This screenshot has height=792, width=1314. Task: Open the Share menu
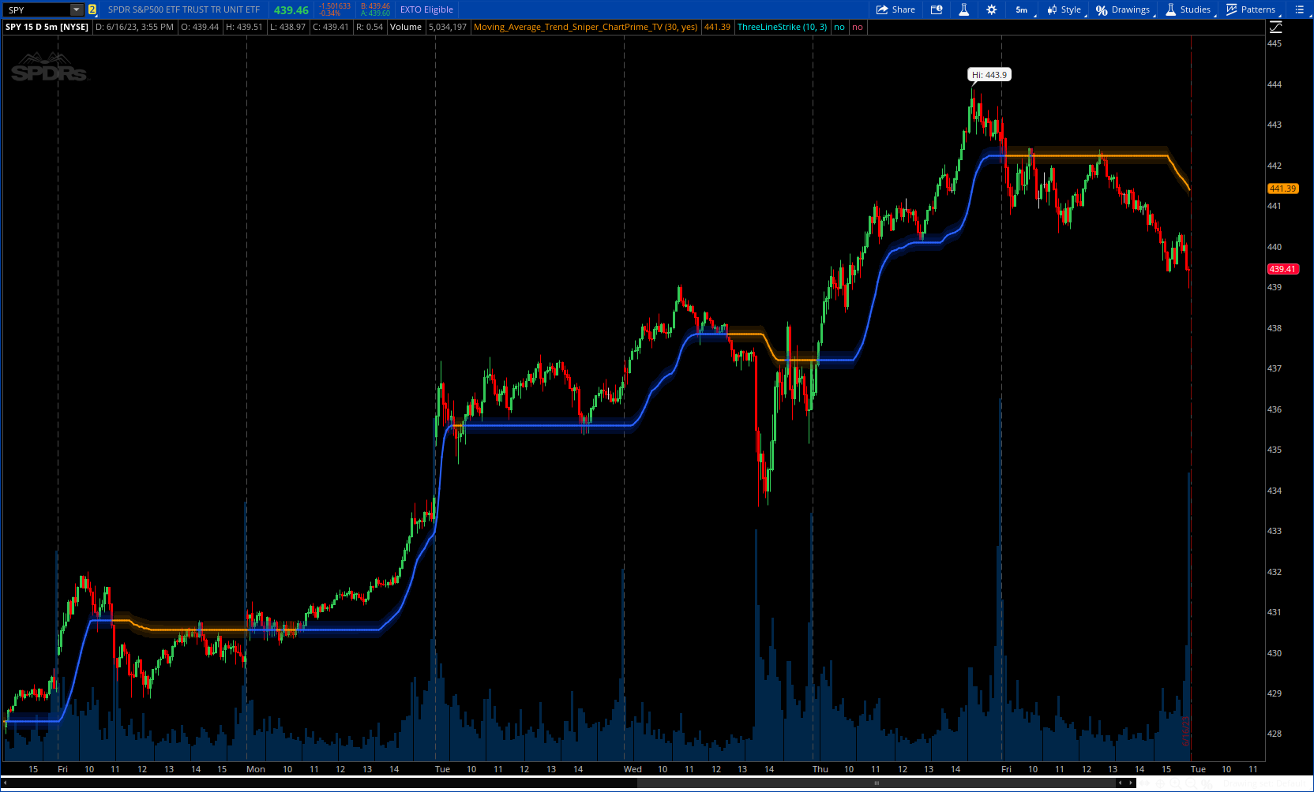(895, 9)
